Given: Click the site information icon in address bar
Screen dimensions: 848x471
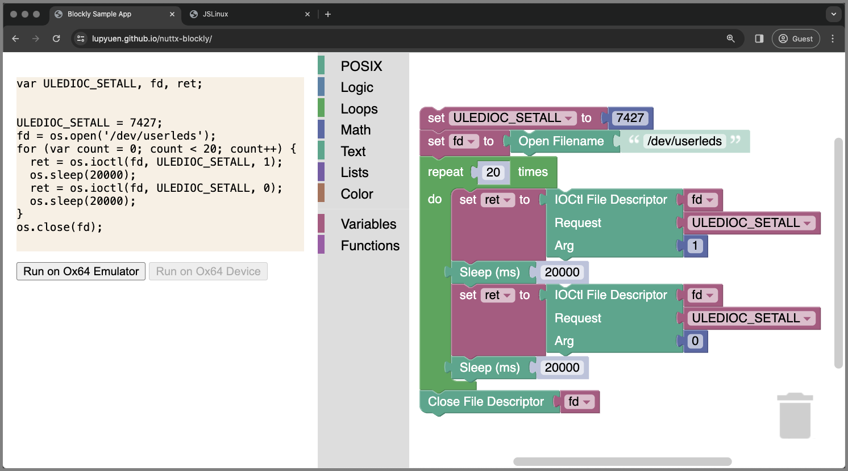Looking at the screenshot, I should 81,39.
